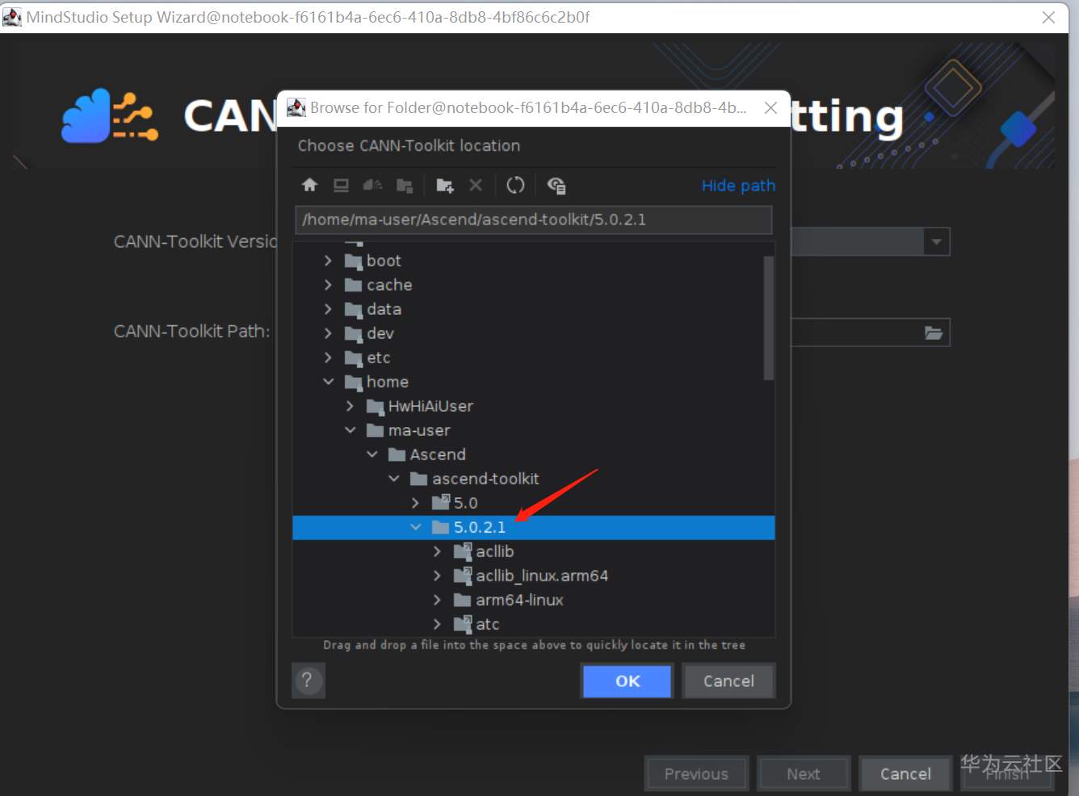Select the dev folder row
Viewport: 1079px width, 796px height.
click(x=534, y=333)
